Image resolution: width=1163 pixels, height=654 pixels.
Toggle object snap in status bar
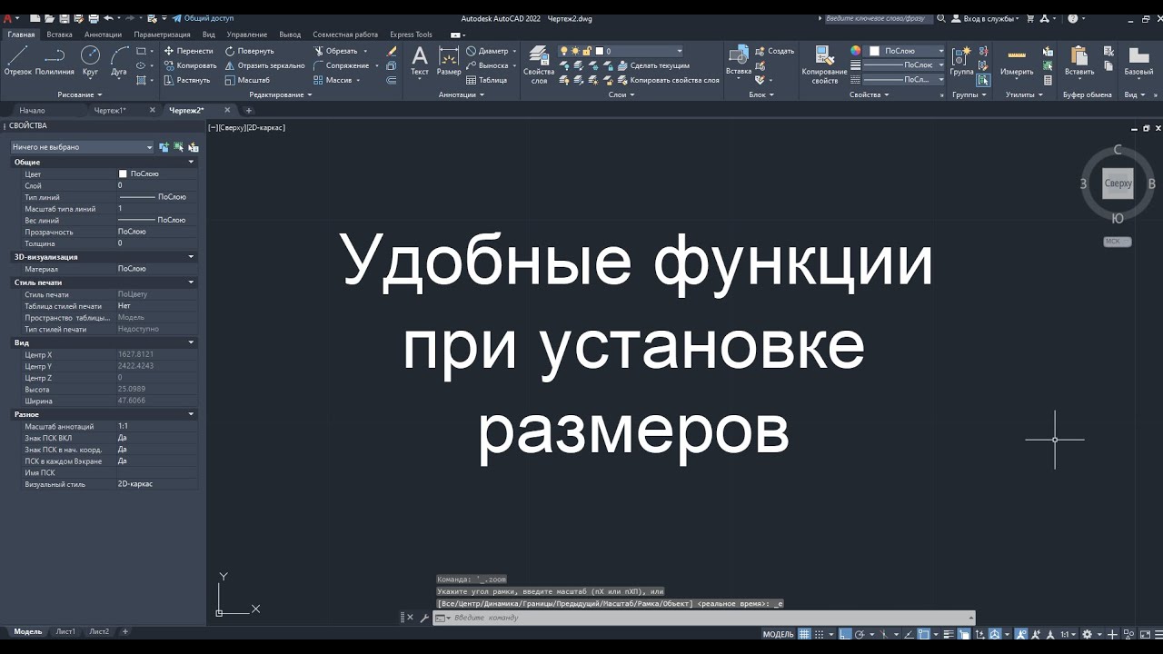(x=923, y=634)
